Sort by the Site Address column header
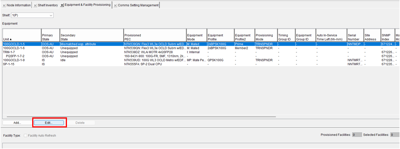 372,35
